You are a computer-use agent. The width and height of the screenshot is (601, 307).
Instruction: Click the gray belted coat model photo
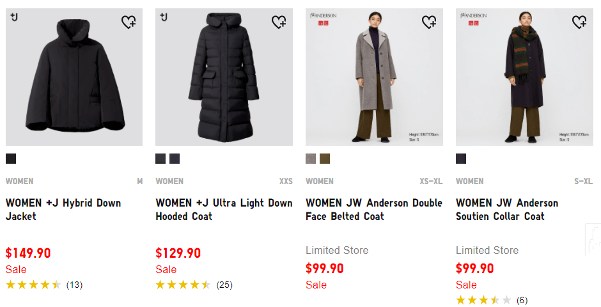tap(374, 77)
